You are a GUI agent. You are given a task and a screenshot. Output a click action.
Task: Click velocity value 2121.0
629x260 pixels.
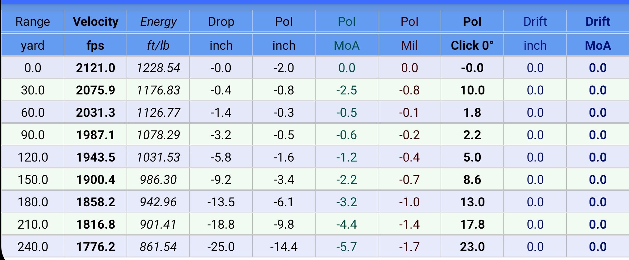95,68
